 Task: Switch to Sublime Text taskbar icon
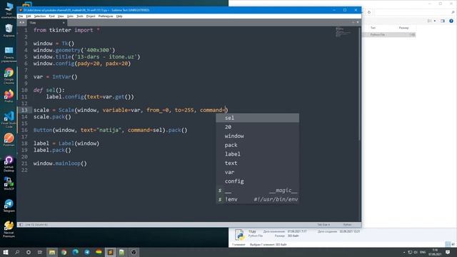pyautogui.click(x=110, y=252)
